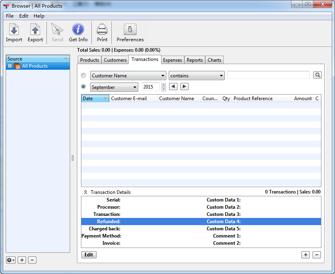Remove a source with the minus button
The width and height of the screenshot is (335, 274).
(32, 260)
